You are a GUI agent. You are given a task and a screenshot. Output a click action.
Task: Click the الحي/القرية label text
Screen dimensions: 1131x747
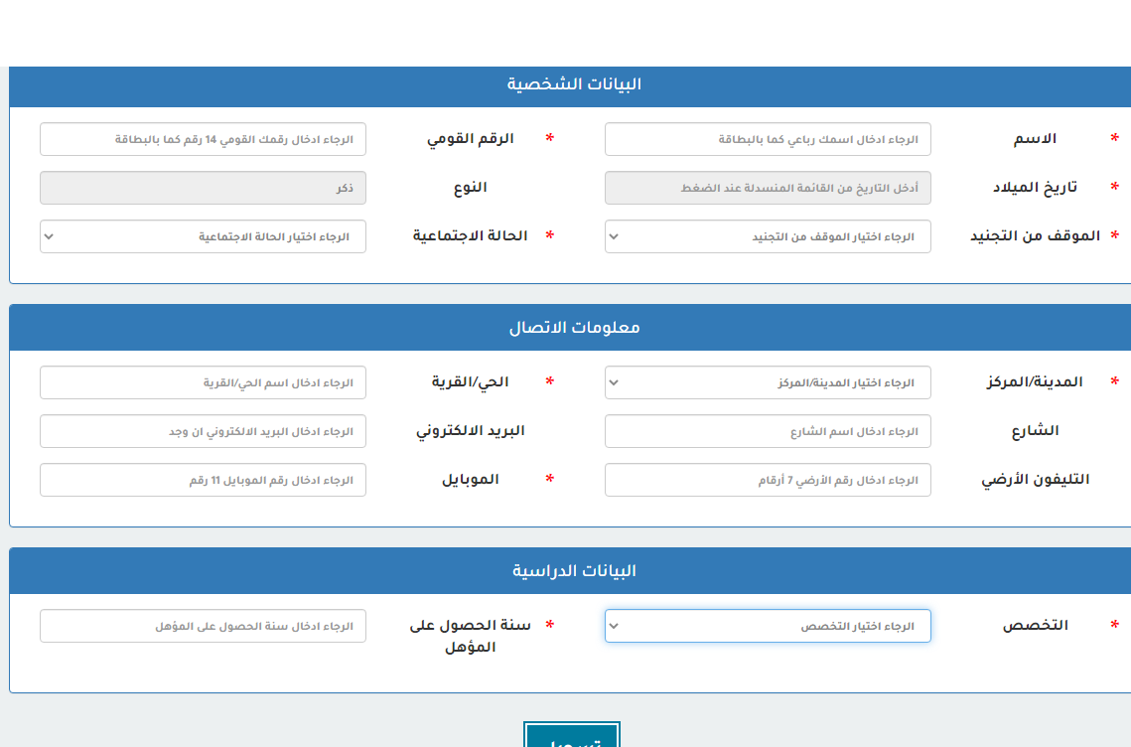[x=471, y=381]
